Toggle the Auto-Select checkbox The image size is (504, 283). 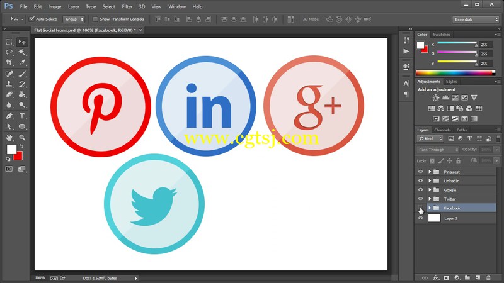pos(31,19)
